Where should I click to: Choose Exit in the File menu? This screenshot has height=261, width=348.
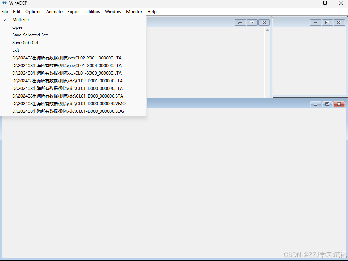73,50
